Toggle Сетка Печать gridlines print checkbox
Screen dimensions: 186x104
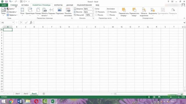(x=96, y=15)
